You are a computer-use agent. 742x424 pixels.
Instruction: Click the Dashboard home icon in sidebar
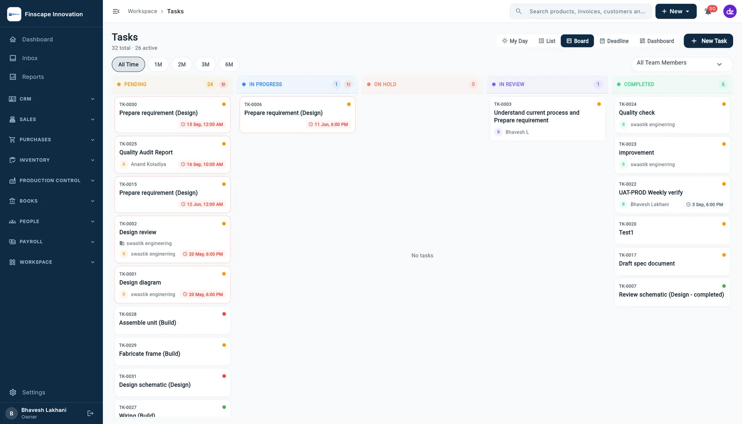pyautogui.click(x=13, y=39)
